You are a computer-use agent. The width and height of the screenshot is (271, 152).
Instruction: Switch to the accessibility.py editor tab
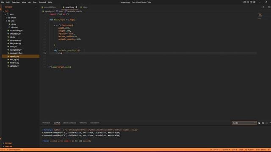click(x=50, y=7)
